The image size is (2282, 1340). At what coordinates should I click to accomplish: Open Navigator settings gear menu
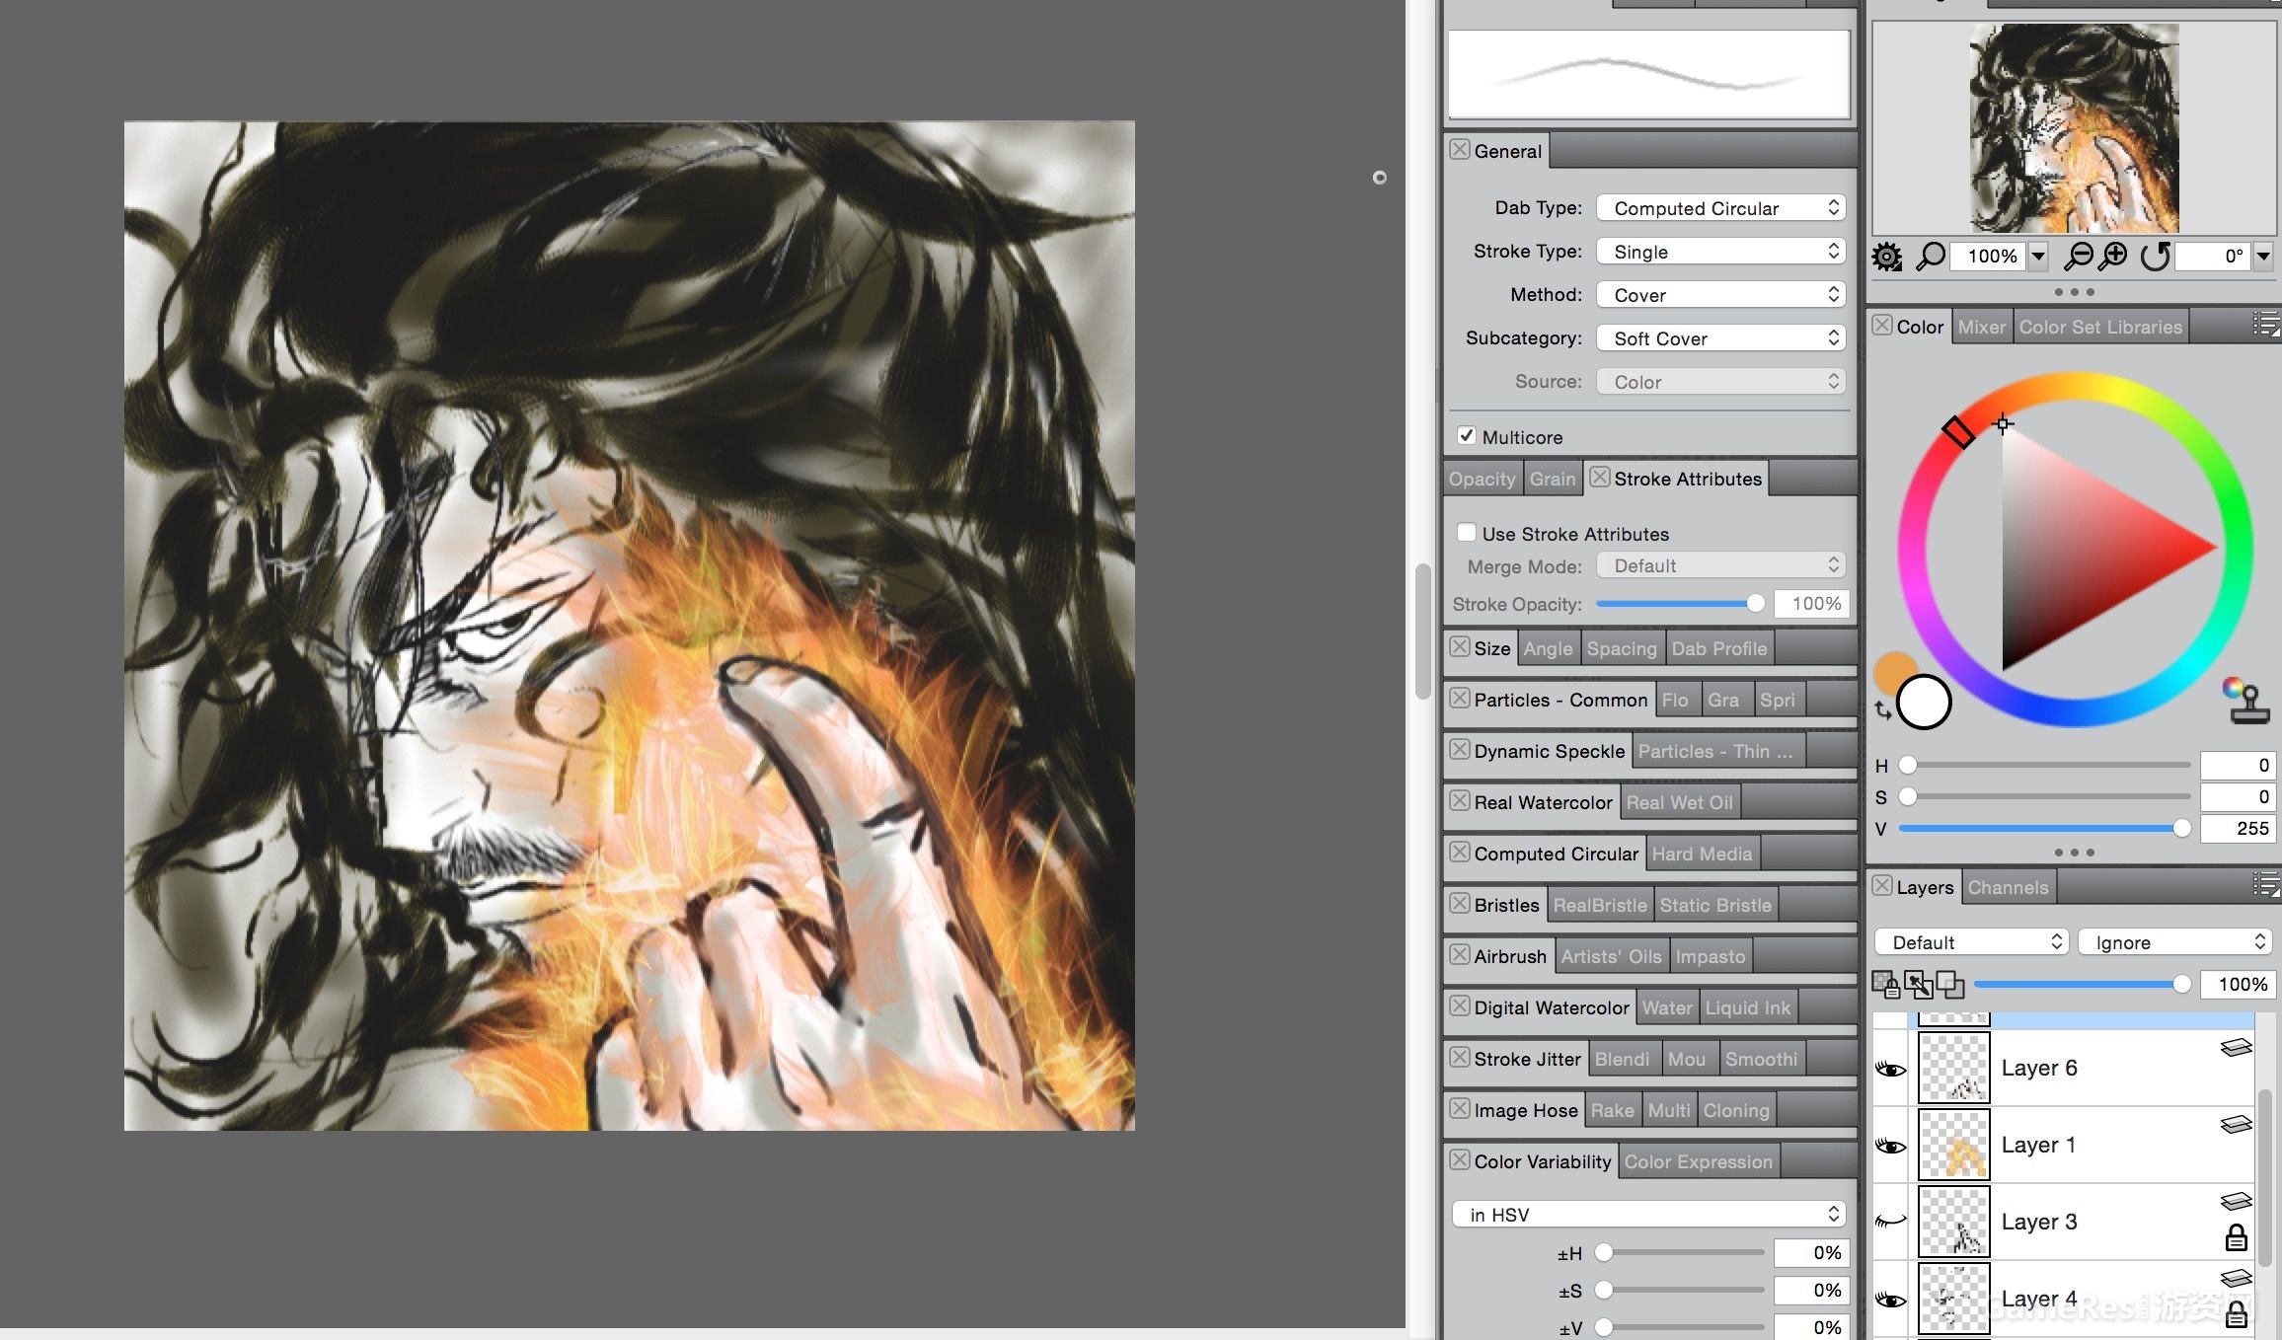click(x=1887, y=258)
